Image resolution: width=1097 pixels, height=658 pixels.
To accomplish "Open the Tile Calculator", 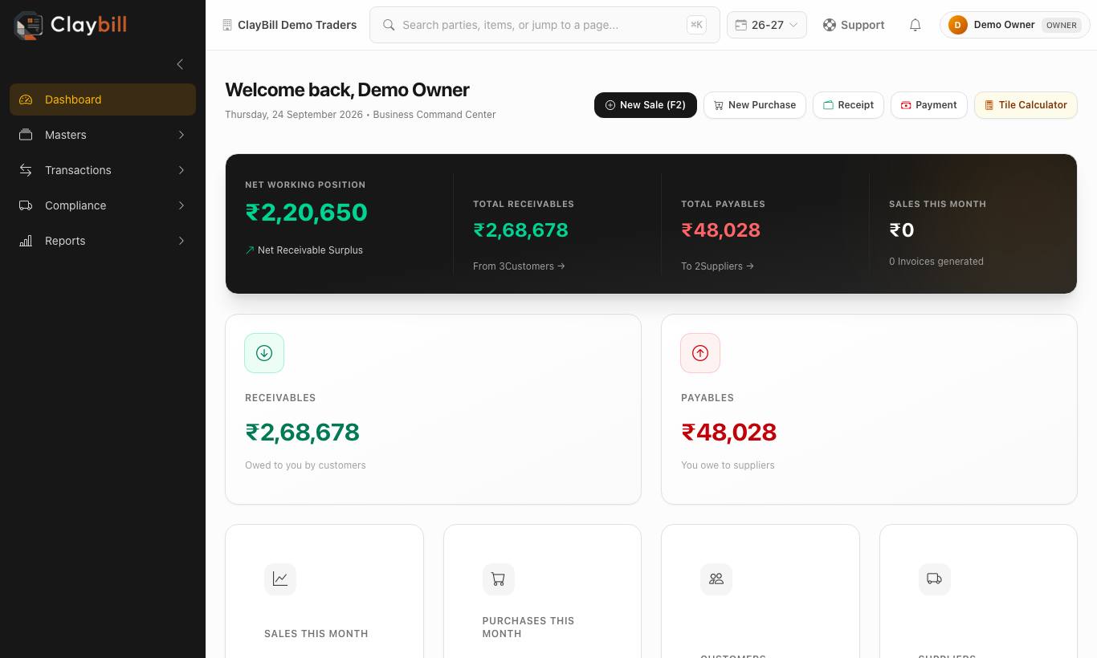I will click(x=1026, y=105).
